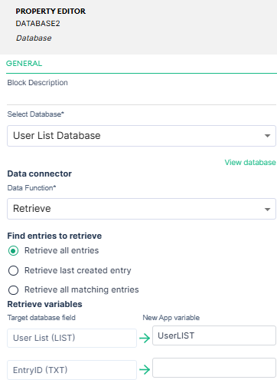Click the DATABASE2 block name
Image resolution: width=277 pixels, height=380 pixels.
37,24
